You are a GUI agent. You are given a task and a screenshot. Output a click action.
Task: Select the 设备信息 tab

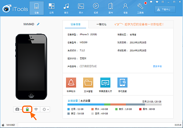76,24
